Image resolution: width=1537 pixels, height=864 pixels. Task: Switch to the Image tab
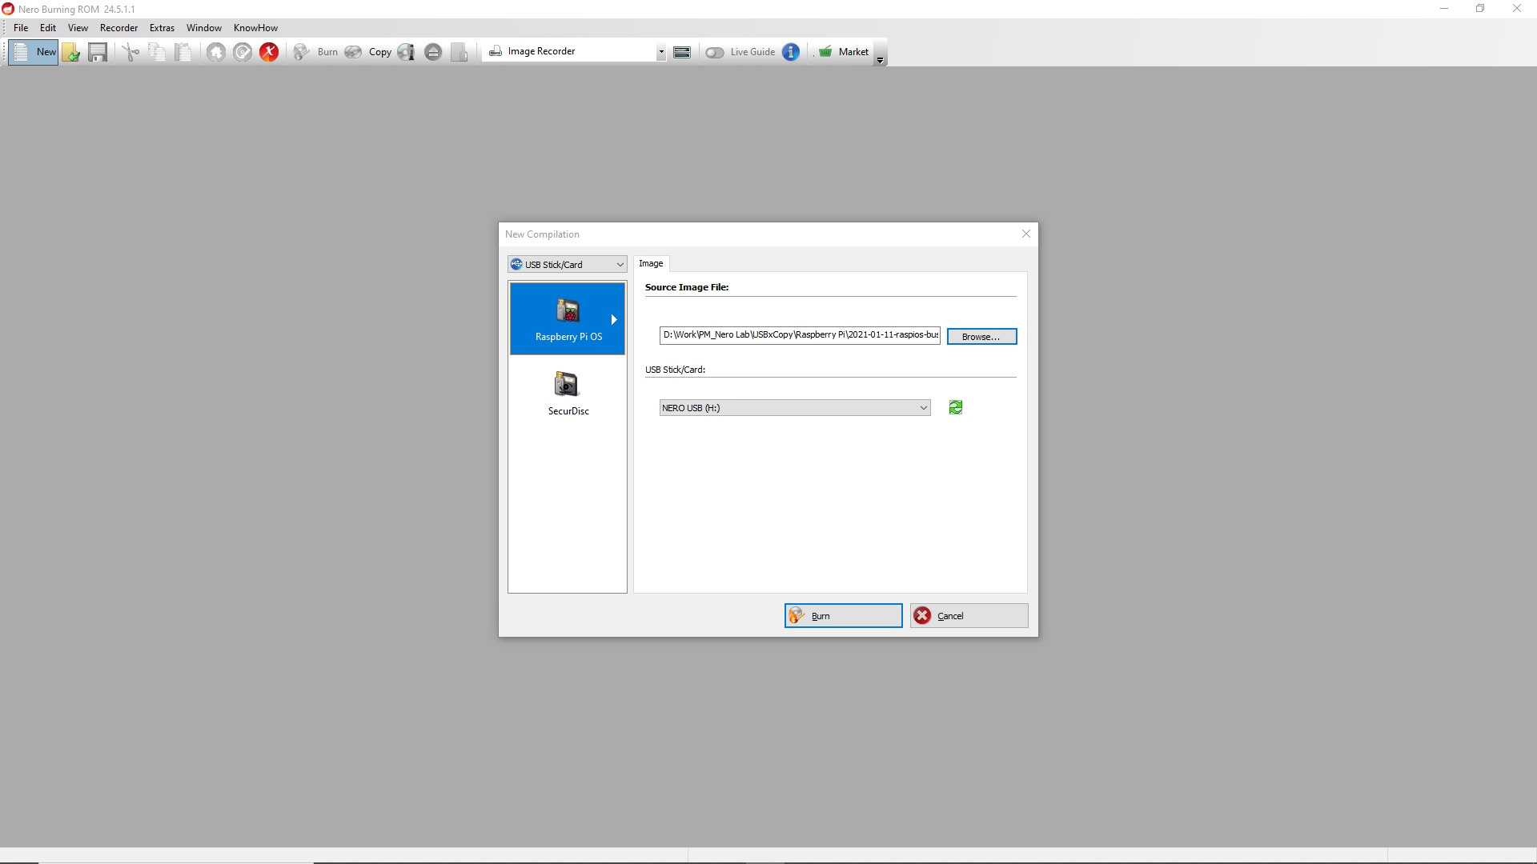651,264
